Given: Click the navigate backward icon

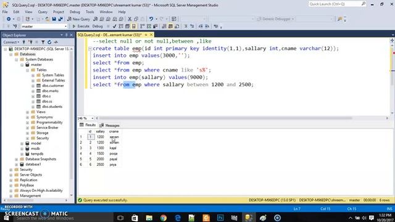Looking at the screenshot, I should tap(8, 19).
